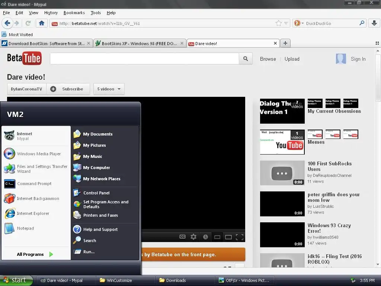Switch to BootSkins XP Windows 98 tab
The image size is (381, 286).
(x=139, y=43)
